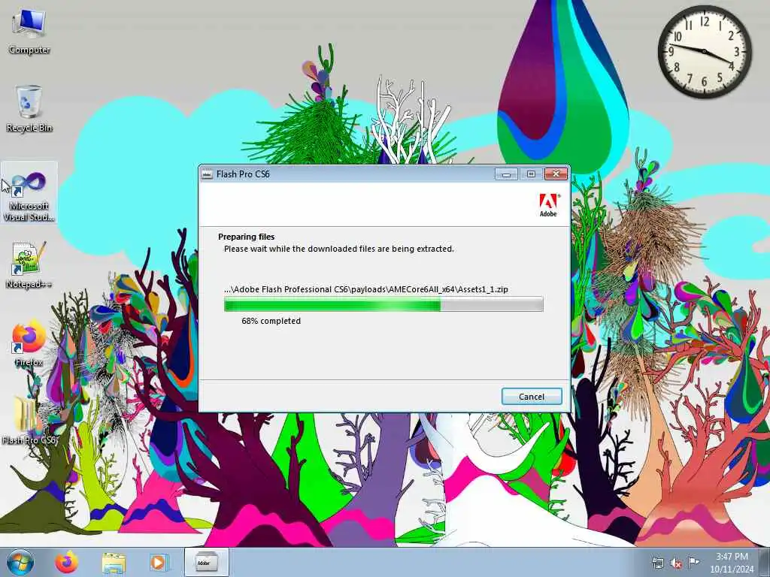Select the Flash Pro CS6 desktop folder
The width and height of the screenshot is (770, 577).
[x=29, y=421]
